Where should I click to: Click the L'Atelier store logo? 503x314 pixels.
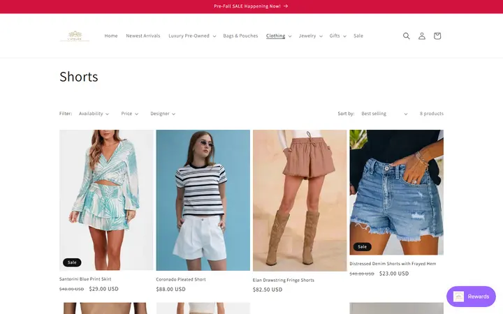point(75,36)
